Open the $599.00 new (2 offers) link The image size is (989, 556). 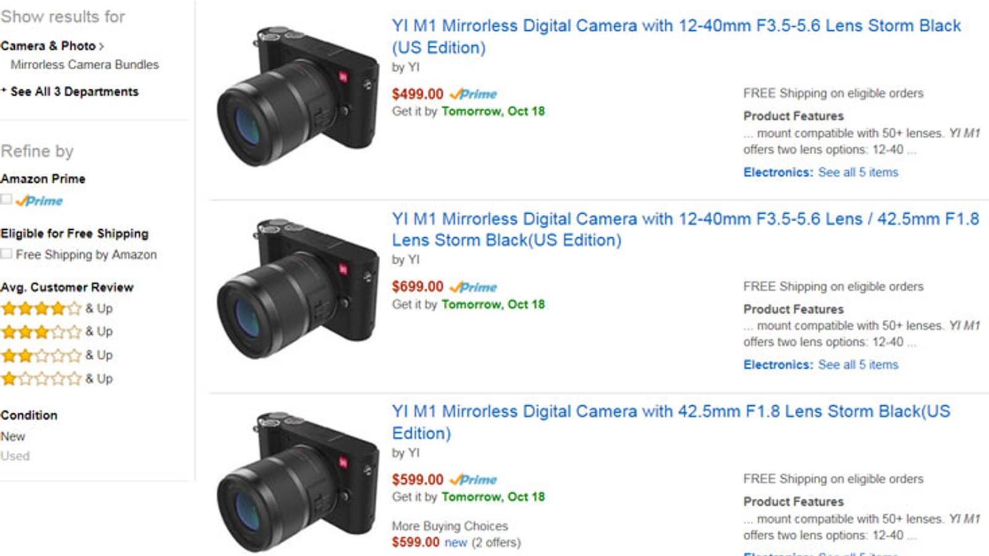pyautogui.click(x=456, y=542)
